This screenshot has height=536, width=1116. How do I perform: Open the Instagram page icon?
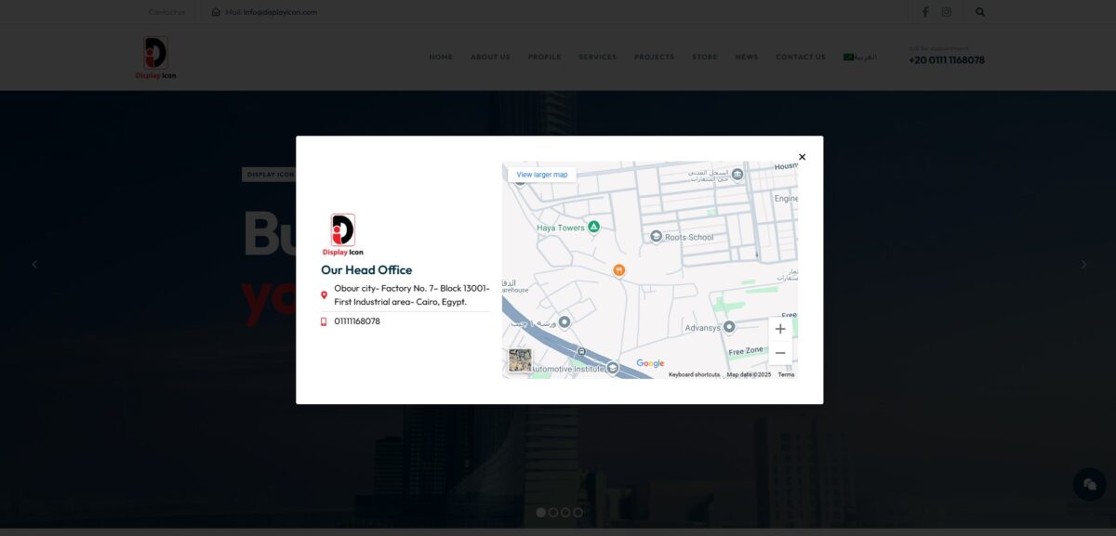[947, 12]
